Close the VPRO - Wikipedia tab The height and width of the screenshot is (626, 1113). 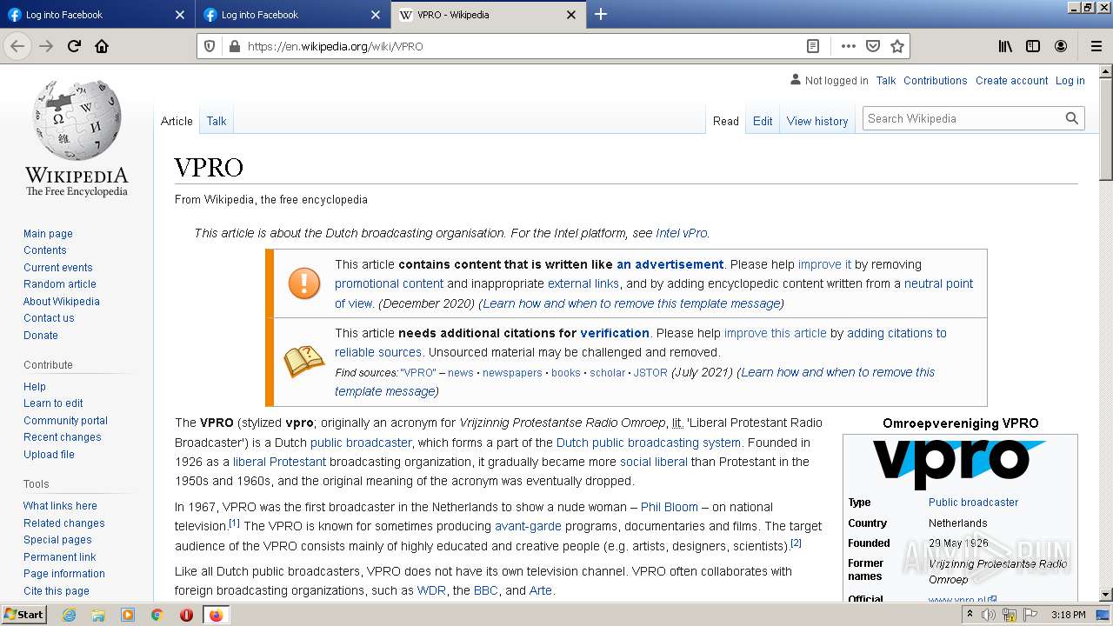(571, 15)
